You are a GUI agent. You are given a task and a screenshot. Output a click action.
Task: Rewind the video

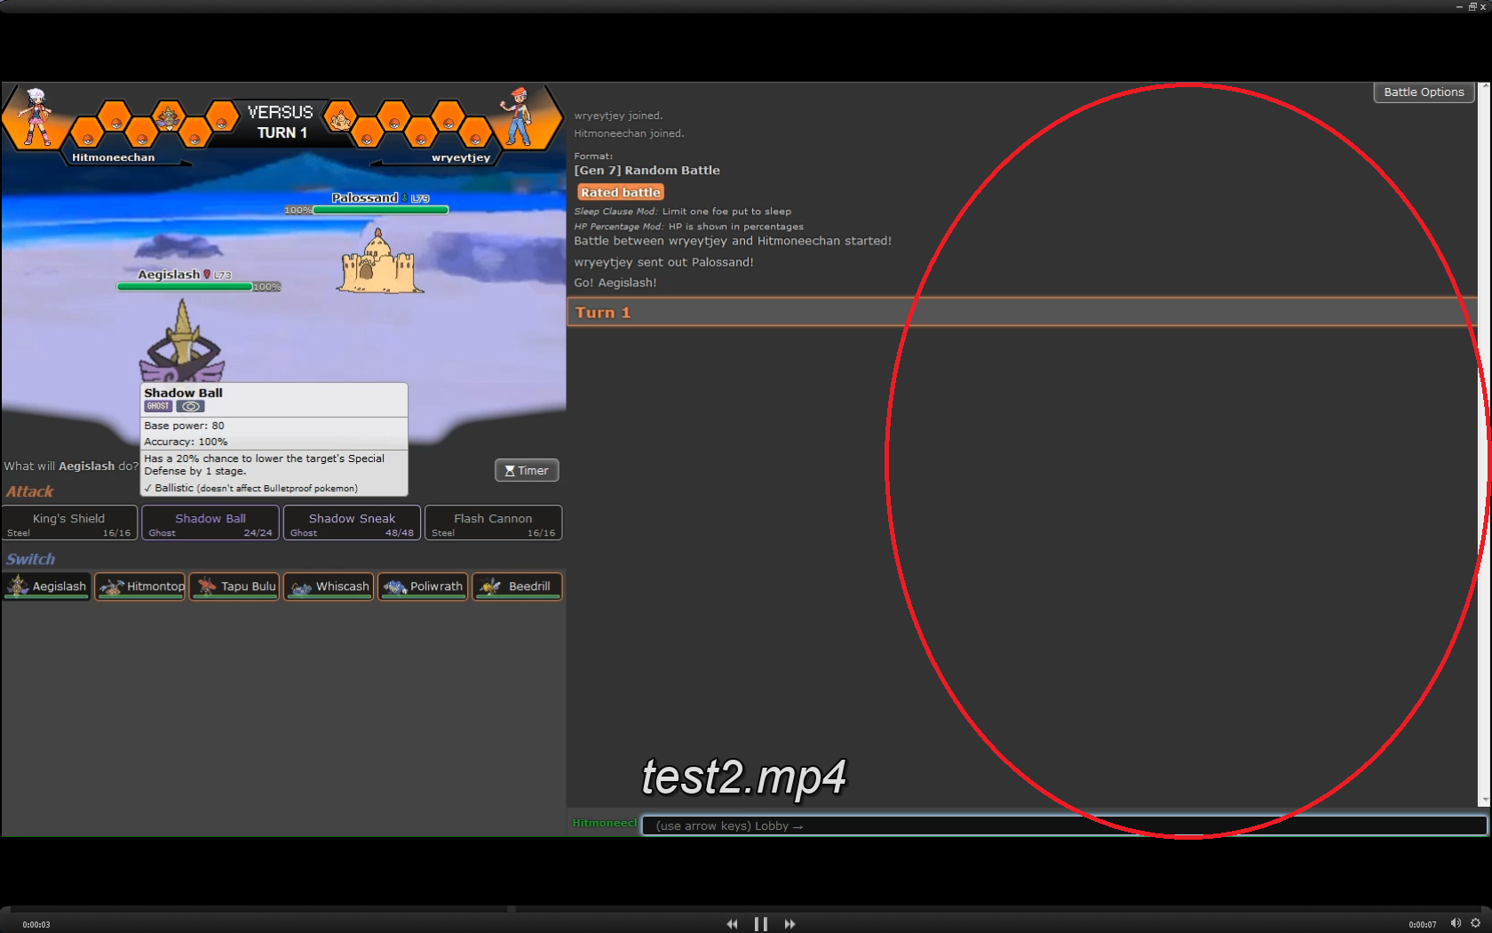pyautogui.click(x=732, y=924)
